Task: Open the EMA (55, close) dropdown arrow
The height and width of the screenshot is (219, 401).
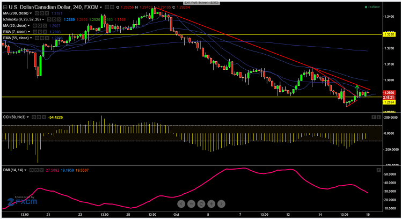Action: coord(31,38)
